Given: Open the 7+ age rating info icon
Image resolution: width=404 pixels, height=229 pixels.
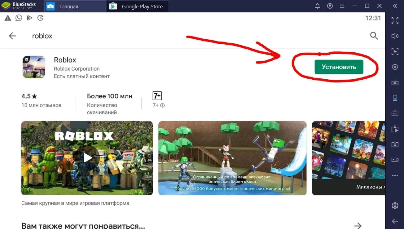Looking at the screenshot, I should 163,105.
